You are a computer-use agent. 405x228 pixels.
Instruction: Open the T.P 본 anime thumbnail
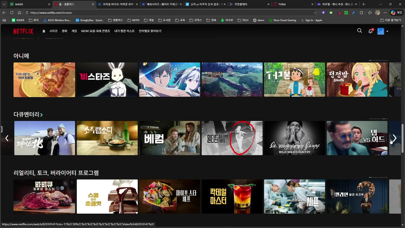click(295, 79)
